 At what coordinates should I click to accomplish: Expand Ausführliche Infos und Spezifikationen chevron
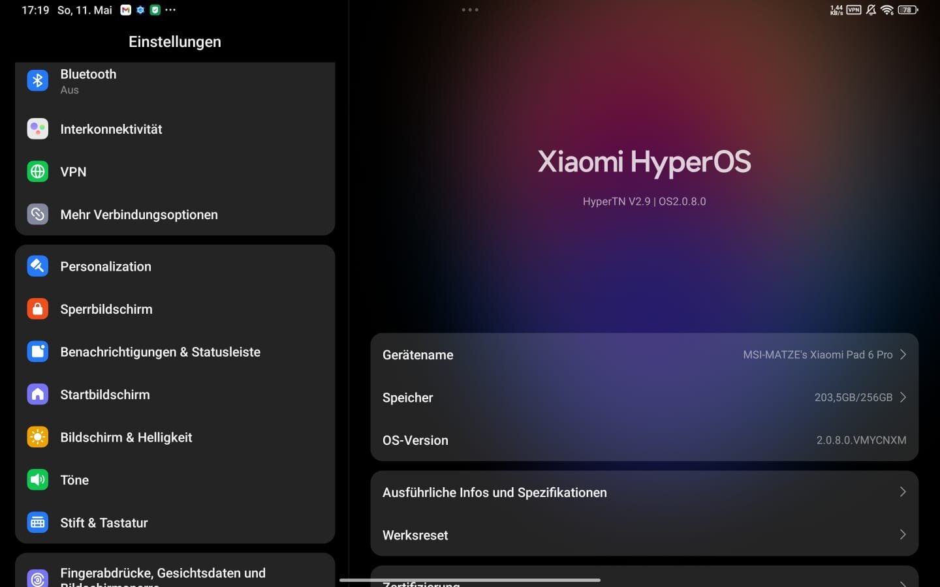point(903,492)
